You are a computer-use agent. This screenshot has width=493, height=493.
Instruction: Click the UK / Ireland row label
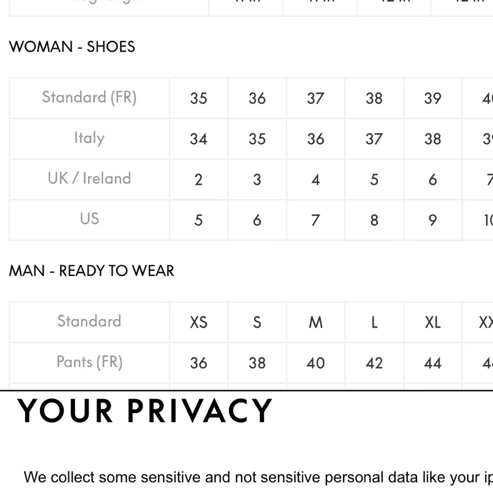click(89, 178)
